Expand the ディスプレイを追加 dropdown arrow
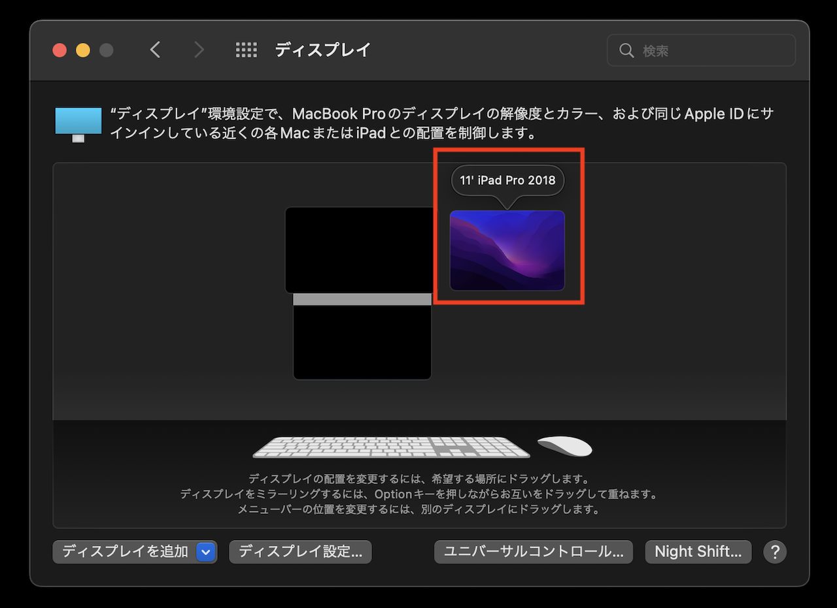The image size is (837, 608). click(206, 552)
